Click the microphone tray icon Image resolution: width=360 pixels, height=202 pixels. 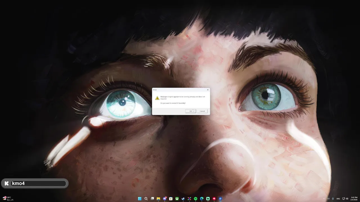tap(333, 199)
